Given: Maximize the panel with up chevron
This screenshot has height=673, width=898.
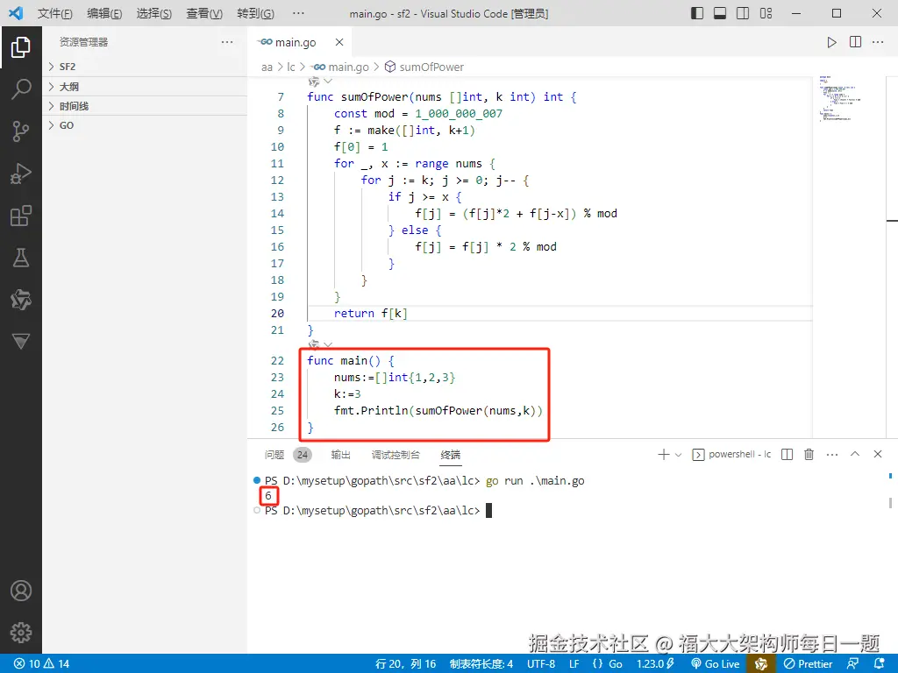Looking at the screenshot, I should [855, 454].
